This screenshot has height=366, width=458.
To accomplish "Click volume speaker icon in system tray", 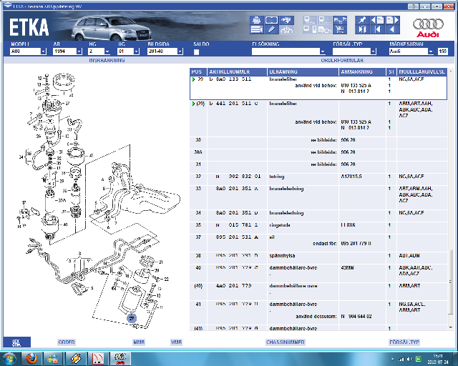I will (x=409, y=359).
